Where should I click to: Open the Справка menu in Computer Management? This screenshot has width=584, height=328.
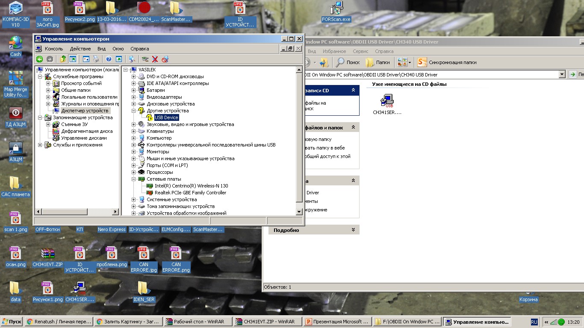140,49
